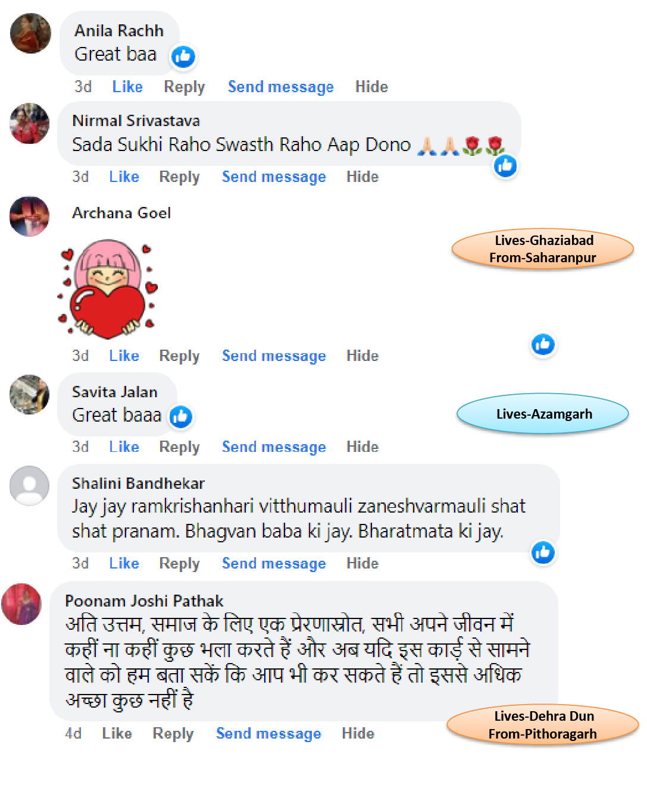The height and width of the screenshot is (801, 647).
Task: Click the Lives-Azamgarh blue label
Action: click(x=543, y=414)
